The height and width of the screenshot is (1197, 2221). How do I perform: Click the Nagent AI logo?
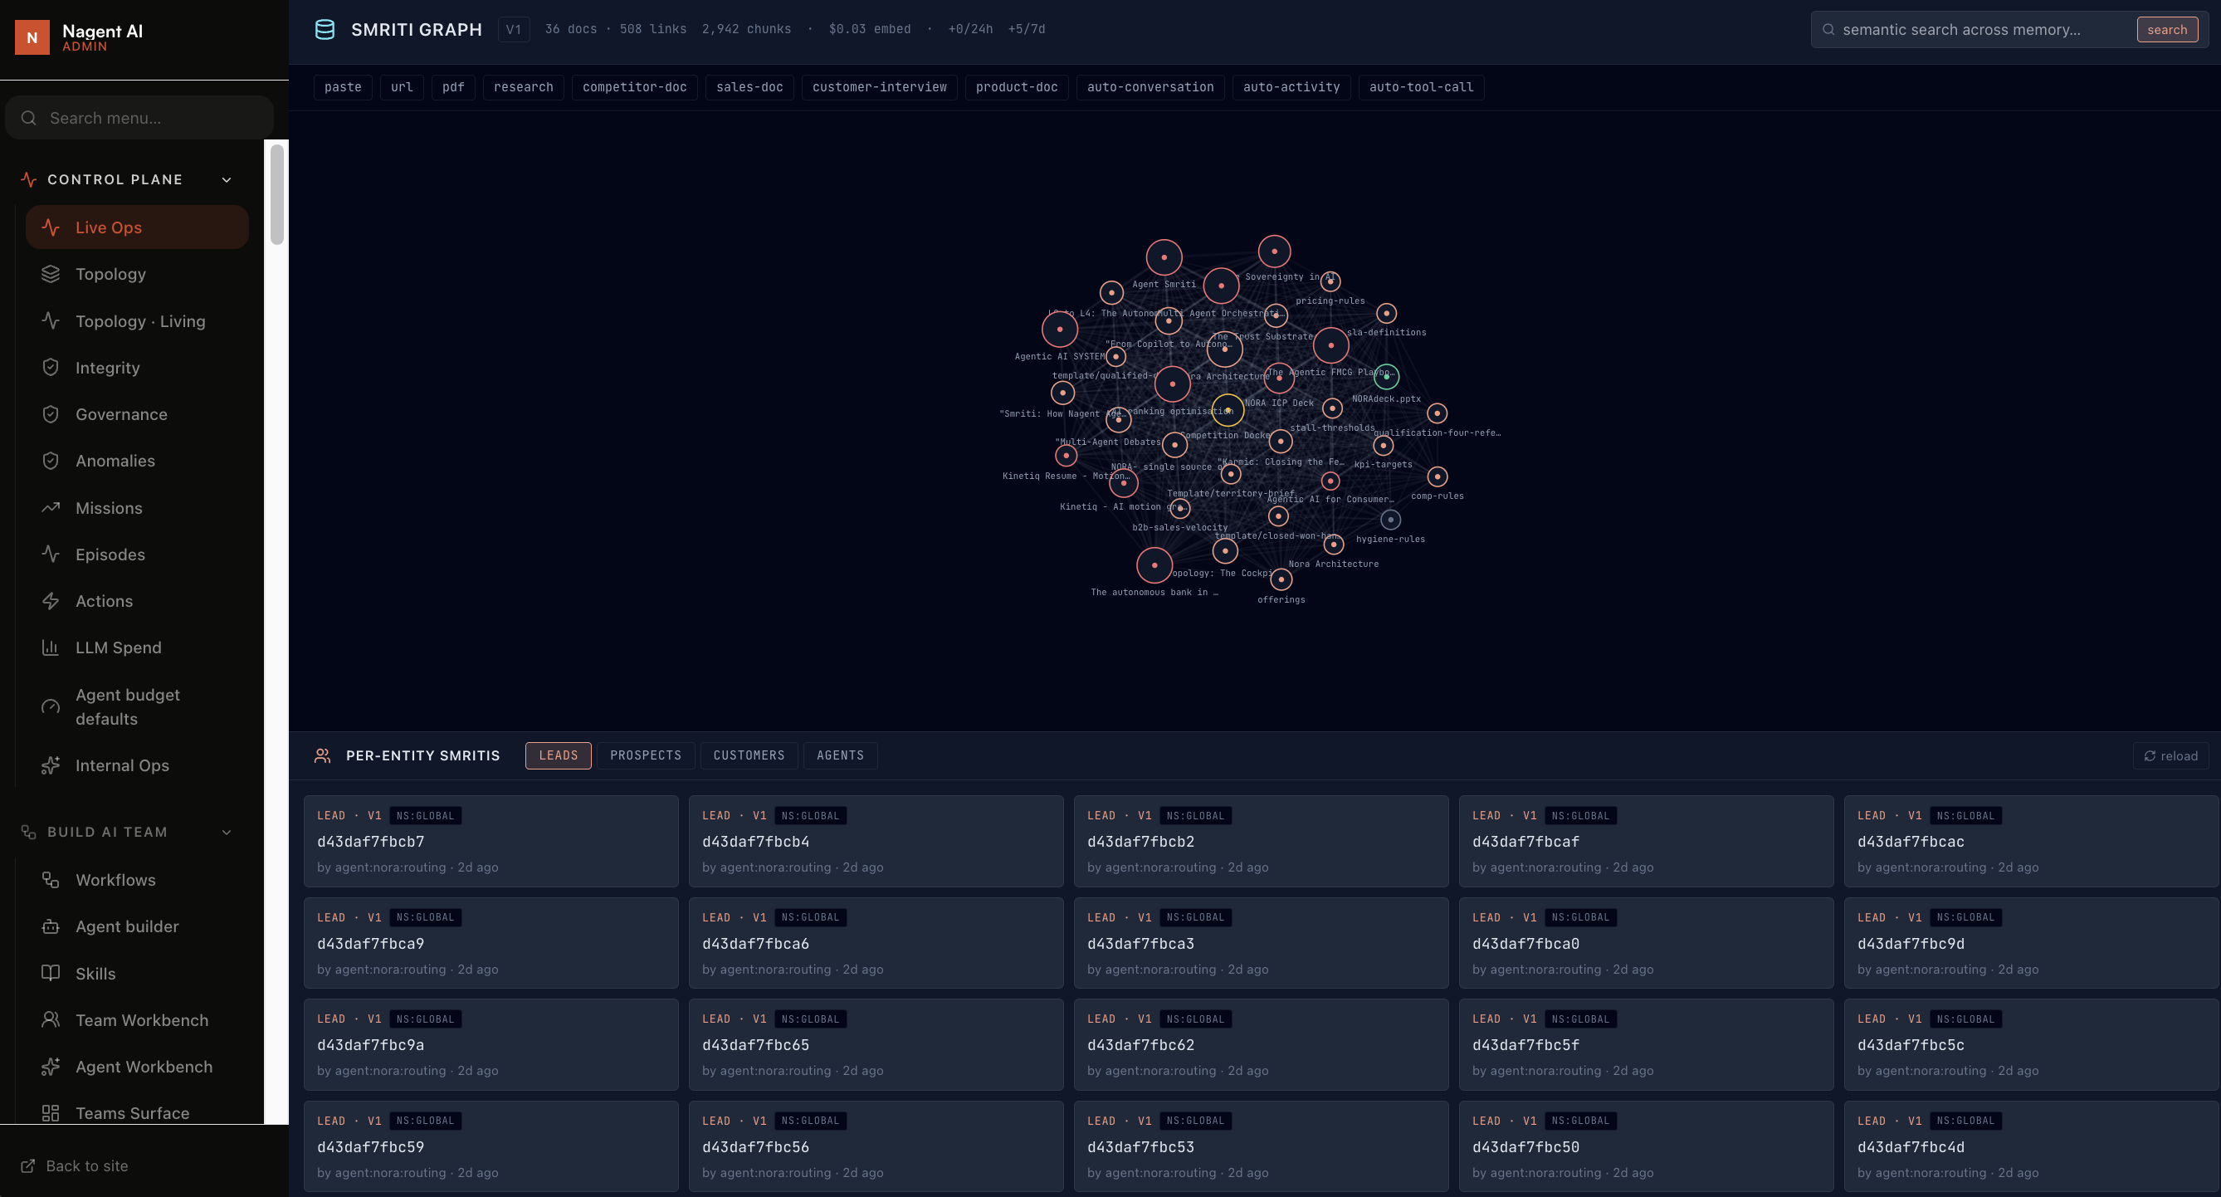32,37
